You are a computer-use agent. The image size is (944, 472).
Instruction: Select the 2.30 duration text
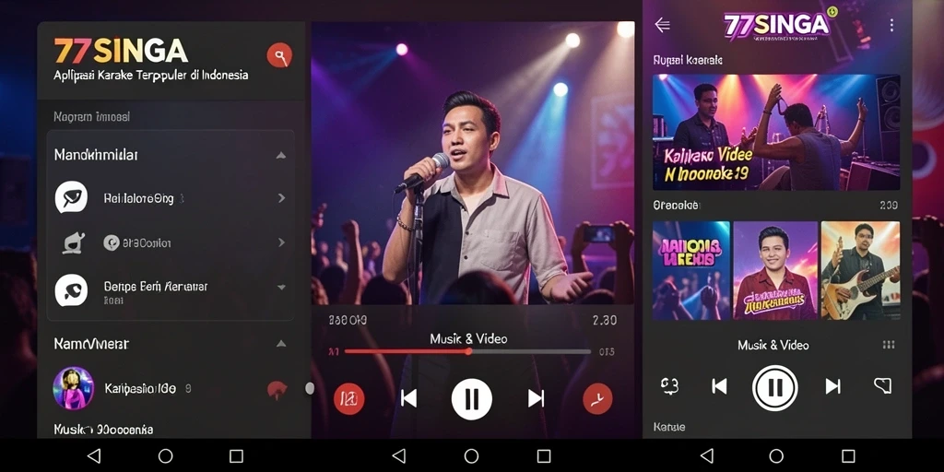pos(605,320)
